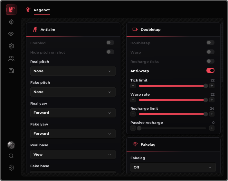
Task: Open the Fakelag Off dropdown
Action: coord(173,167)
